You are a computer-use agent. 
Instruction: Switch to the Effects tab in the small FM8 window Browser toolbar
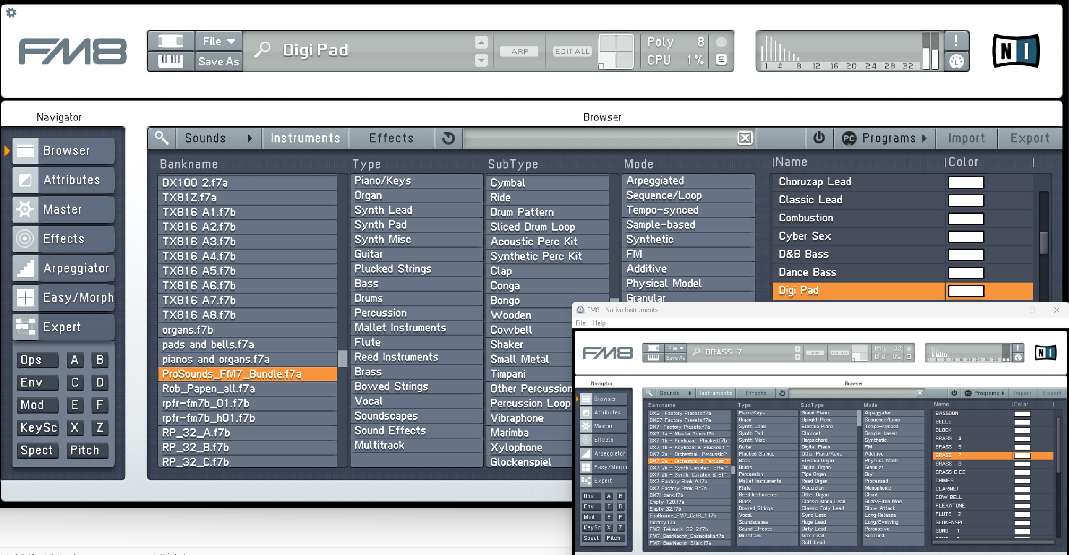click(x=755, y=393)
